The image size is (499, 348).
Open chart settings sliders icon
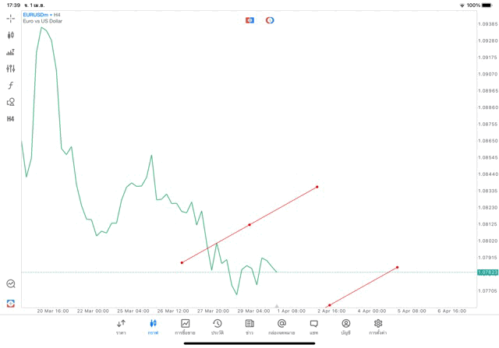tap(11, 69)
